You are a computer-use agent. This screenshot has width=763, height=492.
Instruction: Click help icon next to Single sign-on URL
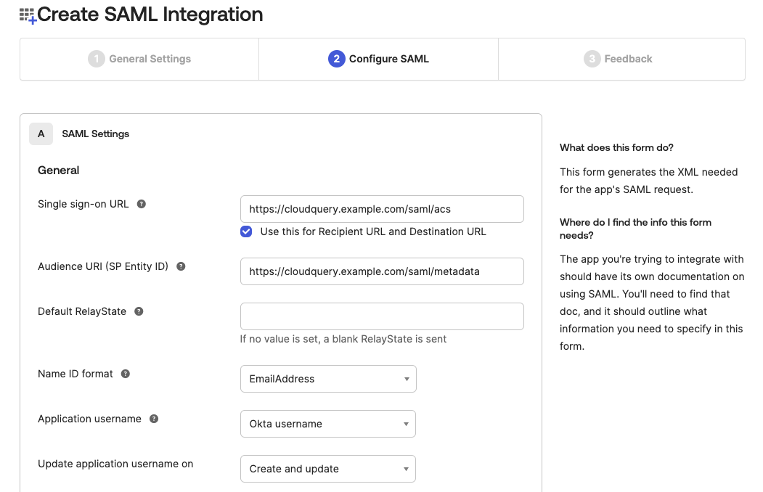pos(142,204)
